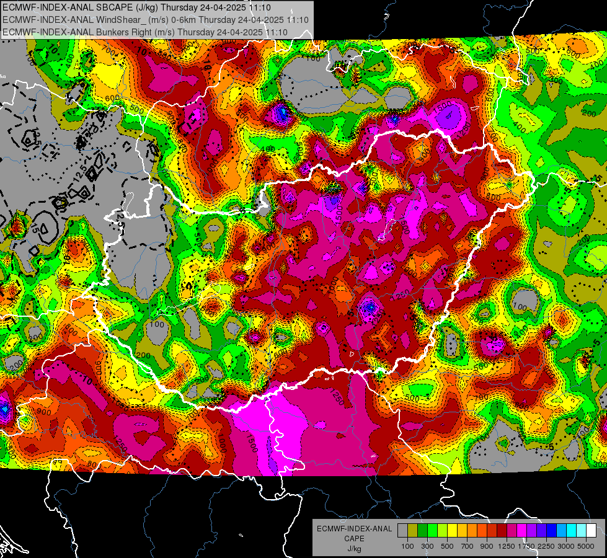The image size is (607, 558).
Task: Select the cyan swatch after 3000
Action: [572, 531]
